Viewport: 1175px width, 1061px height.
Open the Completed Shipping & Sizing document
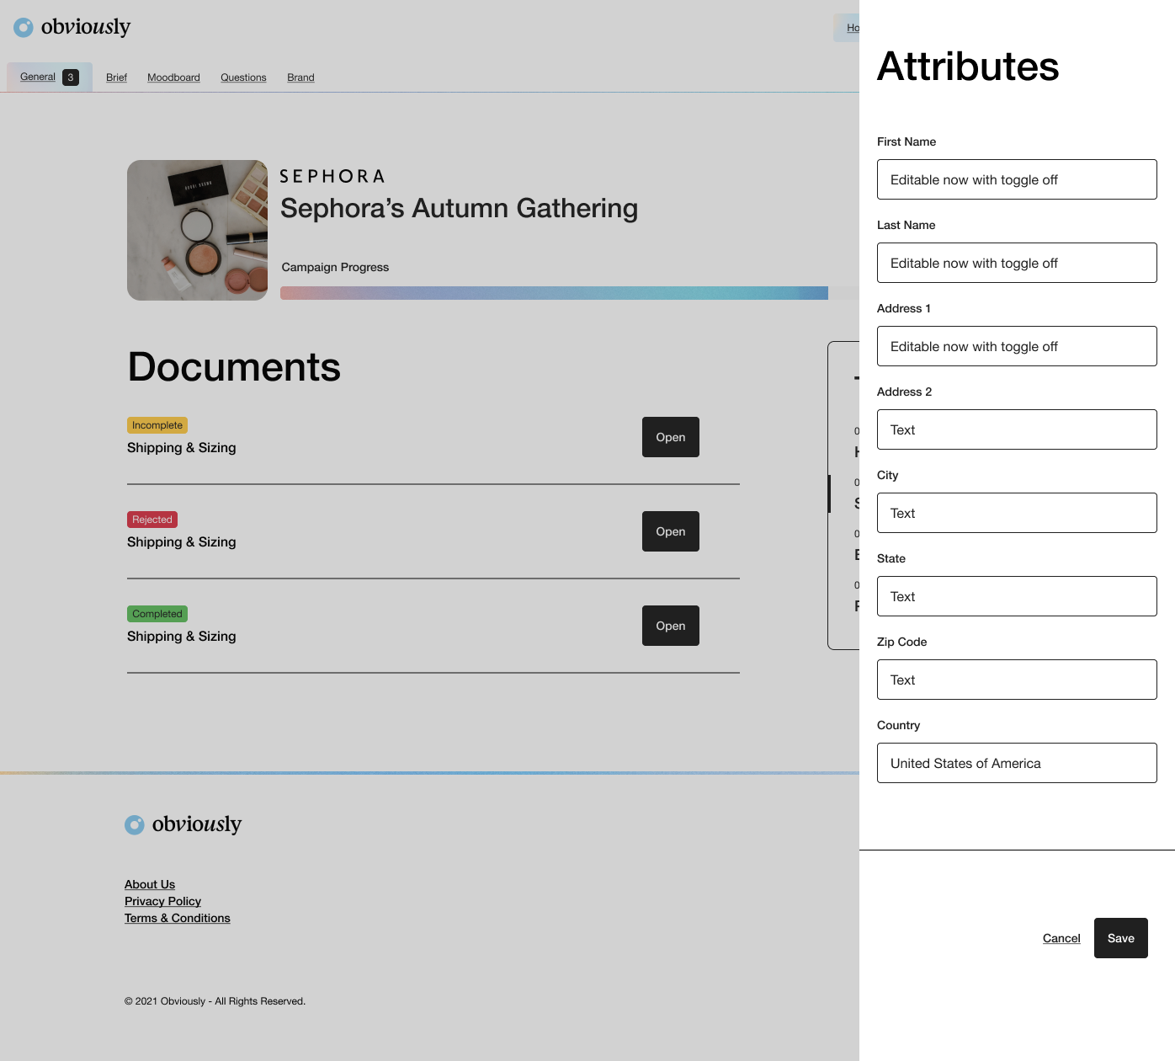[671, 626]
